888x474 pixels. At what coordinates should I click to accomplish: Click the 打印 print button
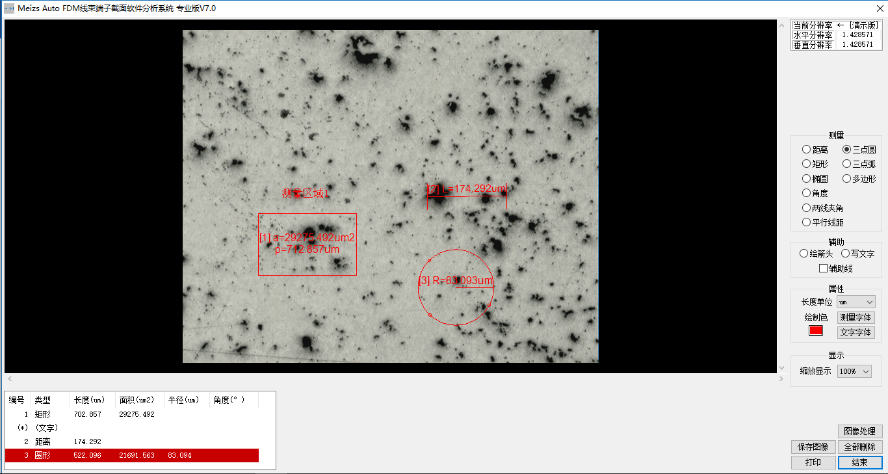point(813,462)
